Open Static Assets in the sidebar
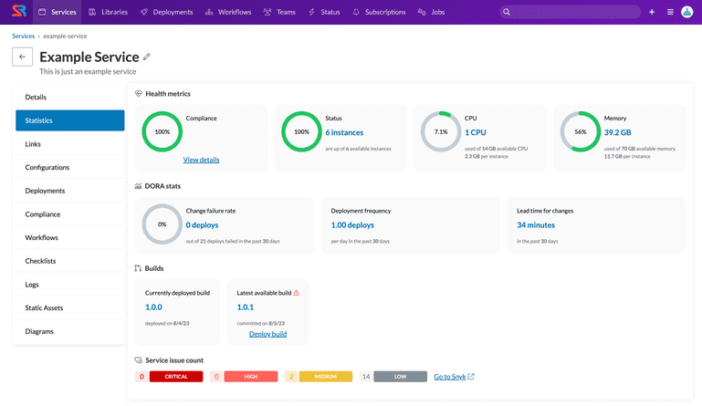 [x=70, y=308]
